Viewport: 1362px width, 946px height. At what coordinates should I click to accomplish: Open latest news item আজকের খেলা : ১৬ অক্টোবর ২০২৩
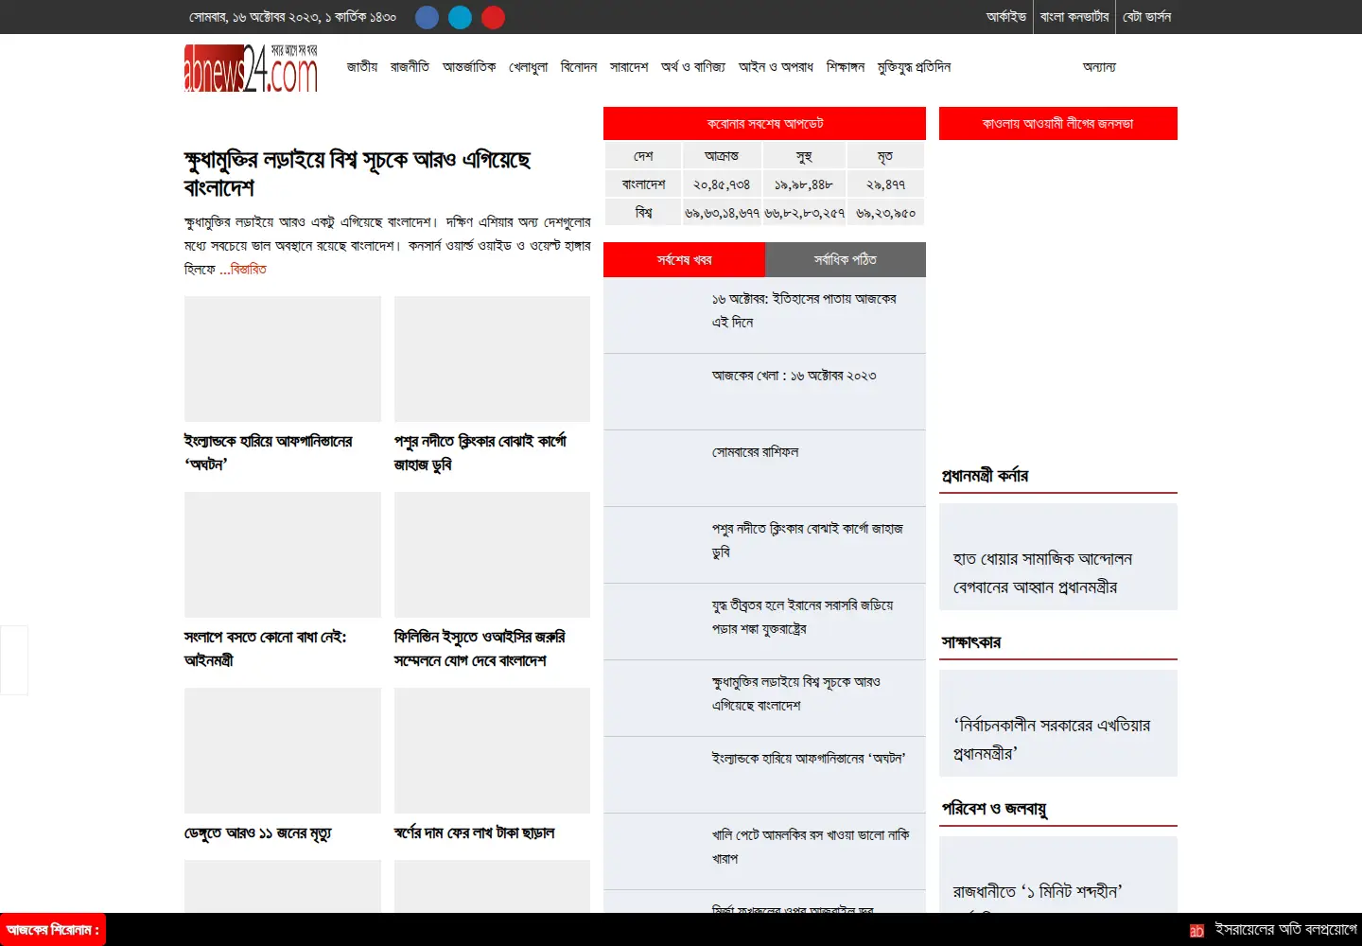(x=794, y=377)
